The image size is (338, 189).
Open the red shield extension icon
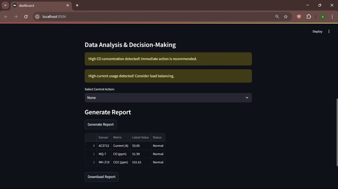tap(299, 17)
